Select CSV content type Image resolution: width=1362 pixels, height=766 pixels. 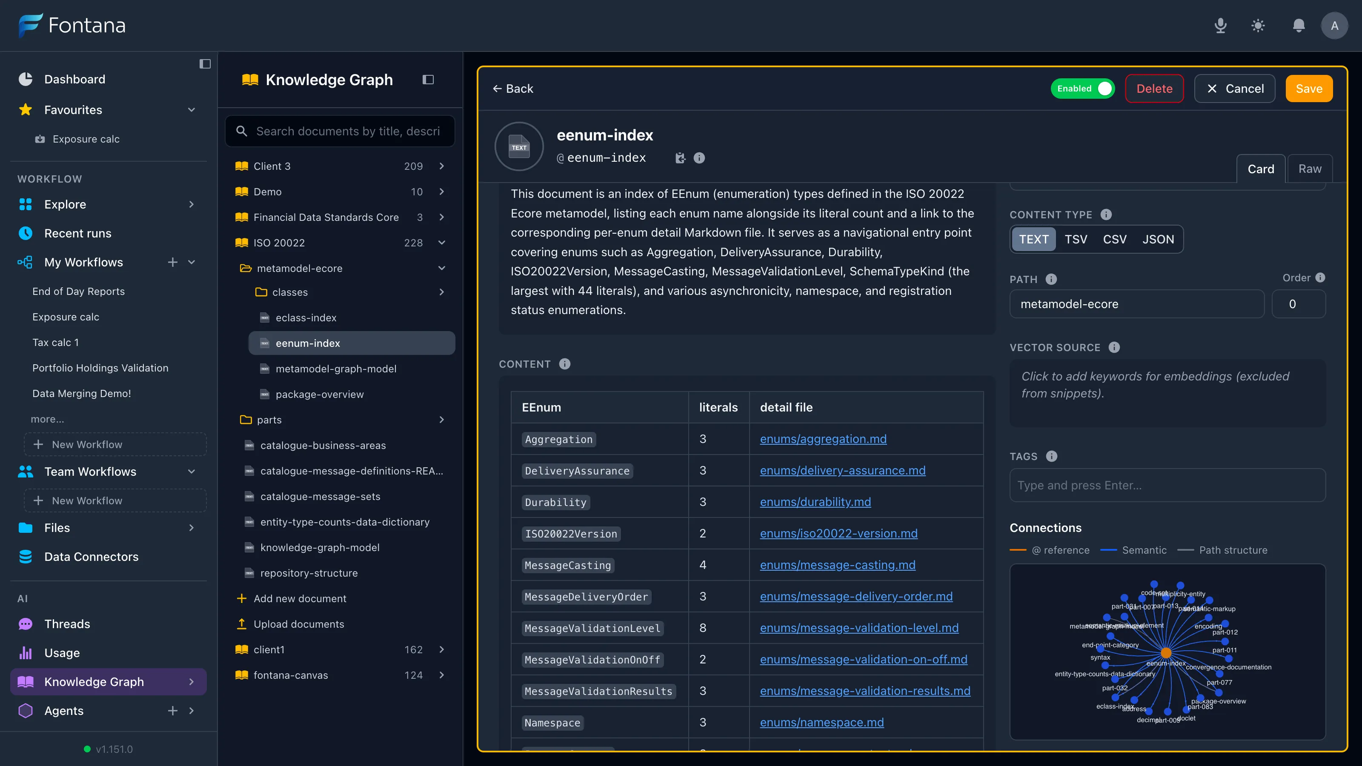[1115, 240]
